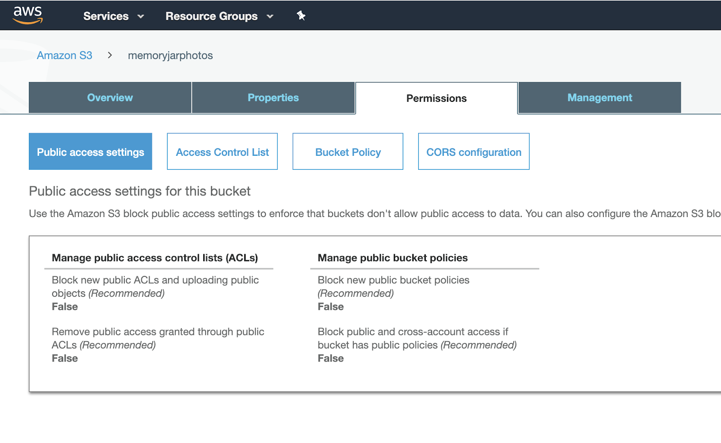721x443 pixels.
Task: Click False under Block new public ACLs
Action: click(65, 307)
